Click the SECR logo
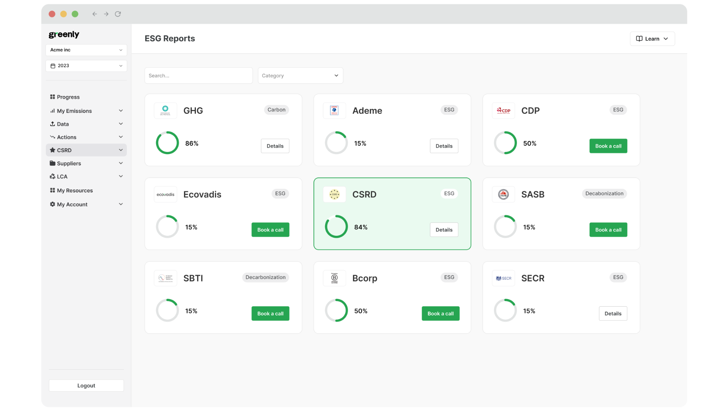 (x=503, y=278)
